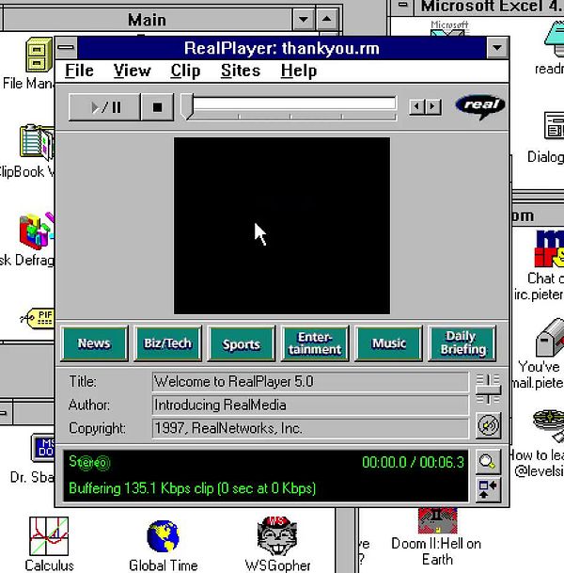Open the Microsoft Excel group's control menu box
The width and height of the screenshot is (564, 573).
tap(402, 6)
